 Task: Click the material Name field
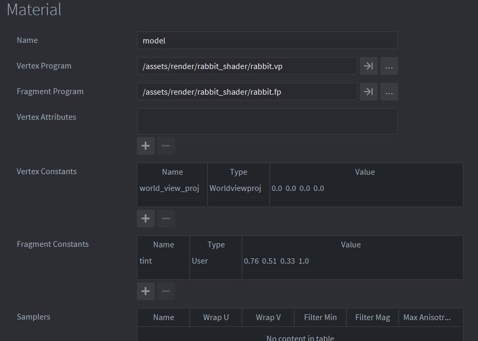(267, 40)
